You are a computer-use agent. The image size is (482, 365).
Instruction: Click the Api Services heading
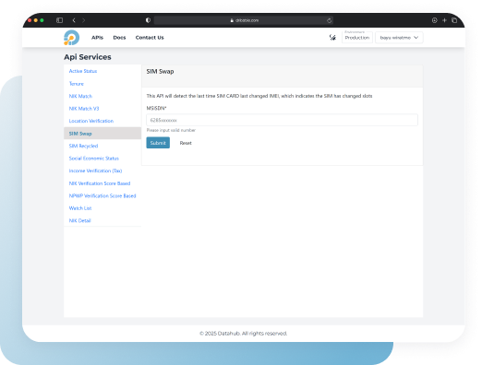click(88, 57)
